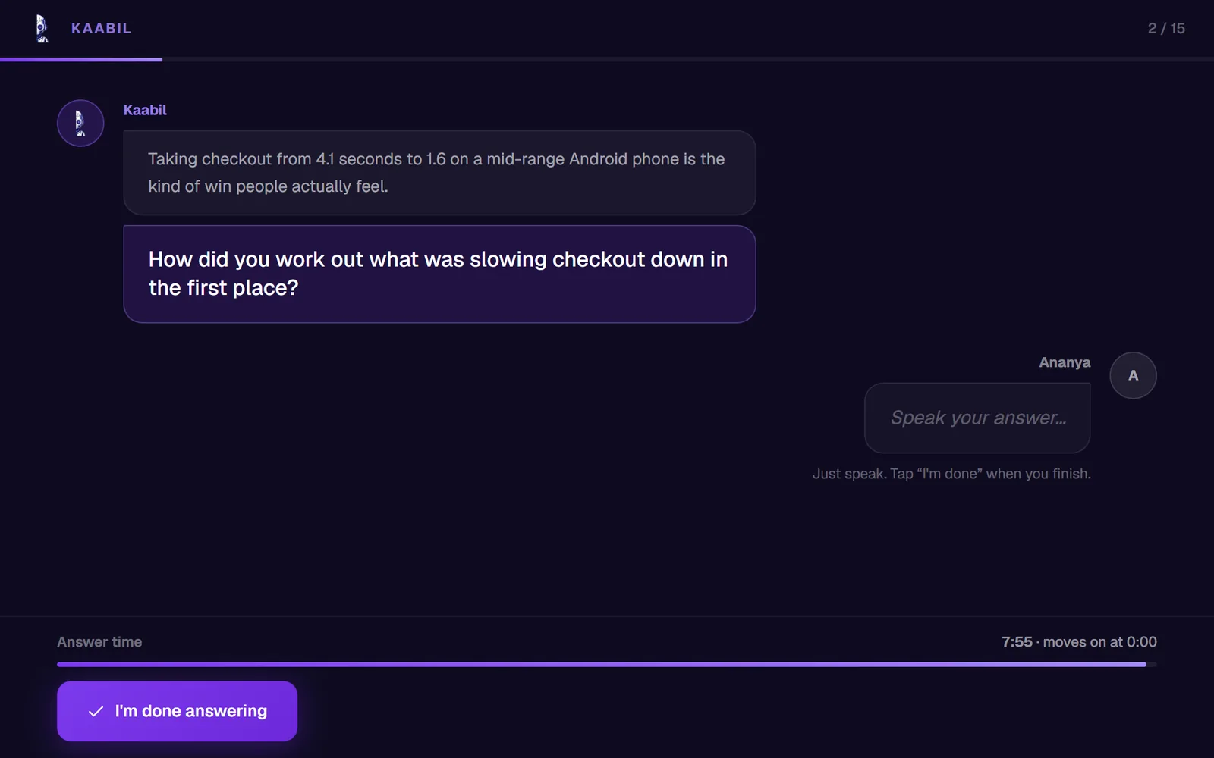Click the remaining time "7:55" readout
1214x758 pixels.
coord(1017,642)
